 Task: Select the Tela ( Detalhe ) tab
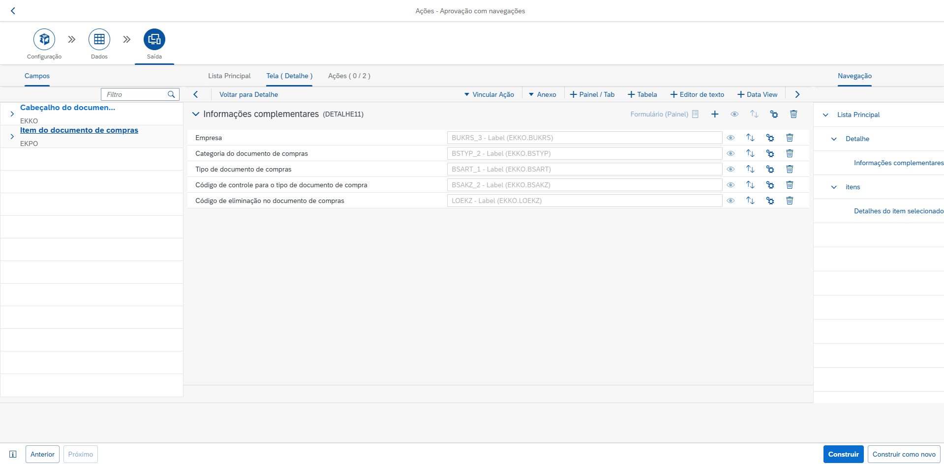tap(289, 76)
